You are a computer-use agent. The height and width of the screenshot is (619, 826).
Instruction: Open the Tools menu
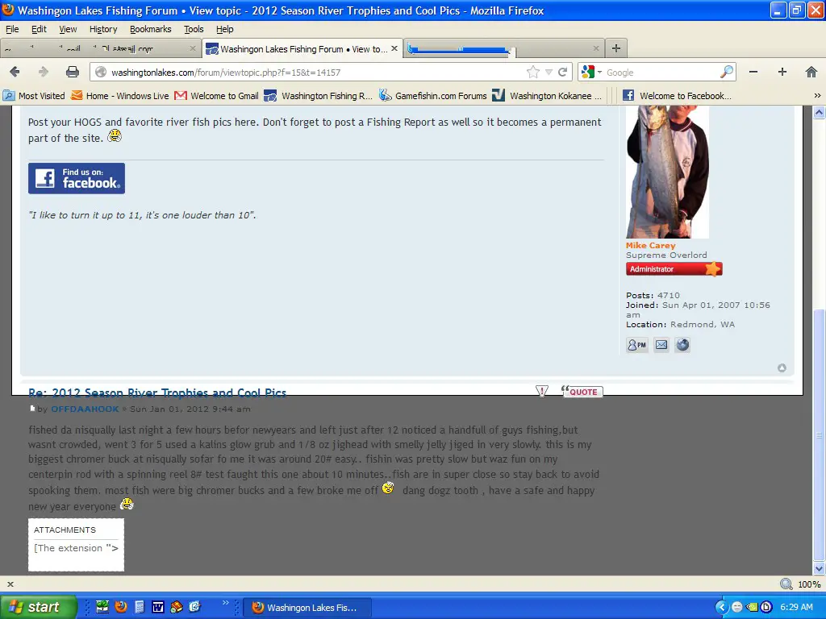tap(194, 29)
